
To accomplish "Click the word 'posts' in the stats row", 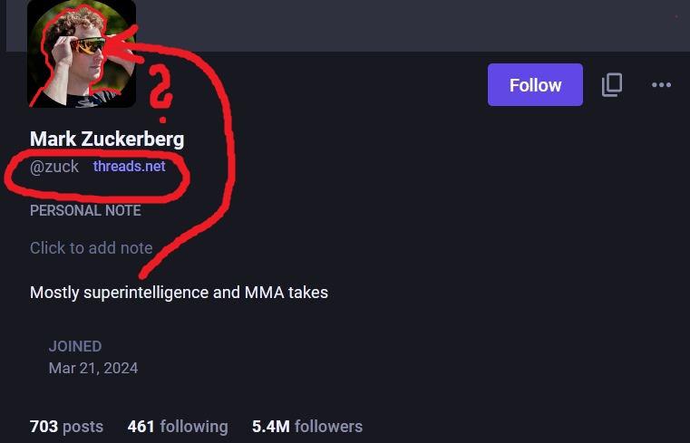I will (x=83, y=426).
